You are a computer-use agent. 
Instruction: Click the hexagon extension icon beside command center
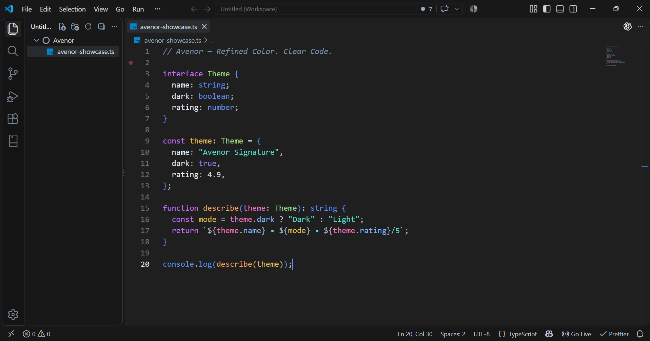click(474, 9)
